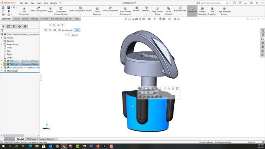The width and height of the screenshot is (265, 149).
Task: Click Update Speedpak
Action: click(202, 11)
